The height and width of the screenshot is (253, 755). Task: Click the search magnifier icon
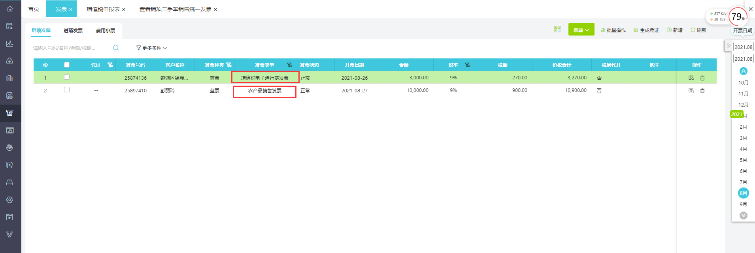[x=116, y=48]
